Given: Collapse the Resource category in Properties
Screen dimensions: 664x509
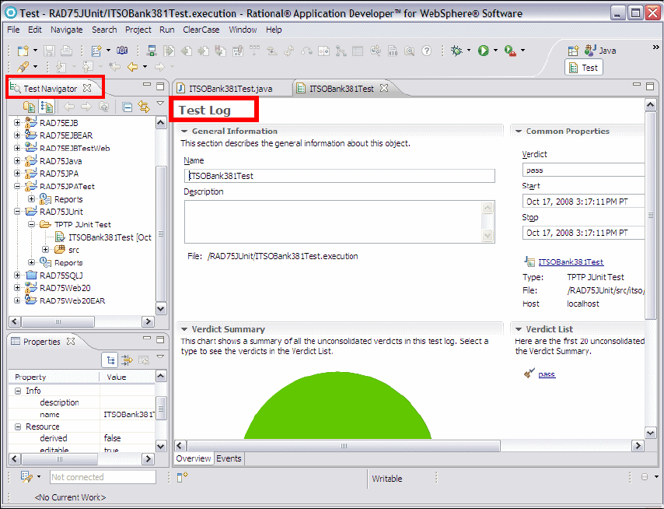Looking at the screenshot, I should coord(18,427).
